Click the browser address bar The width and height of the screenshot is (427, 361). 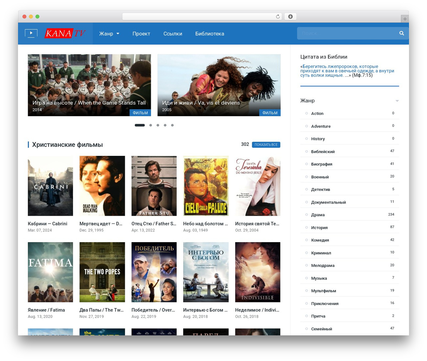tap(202, 17)
